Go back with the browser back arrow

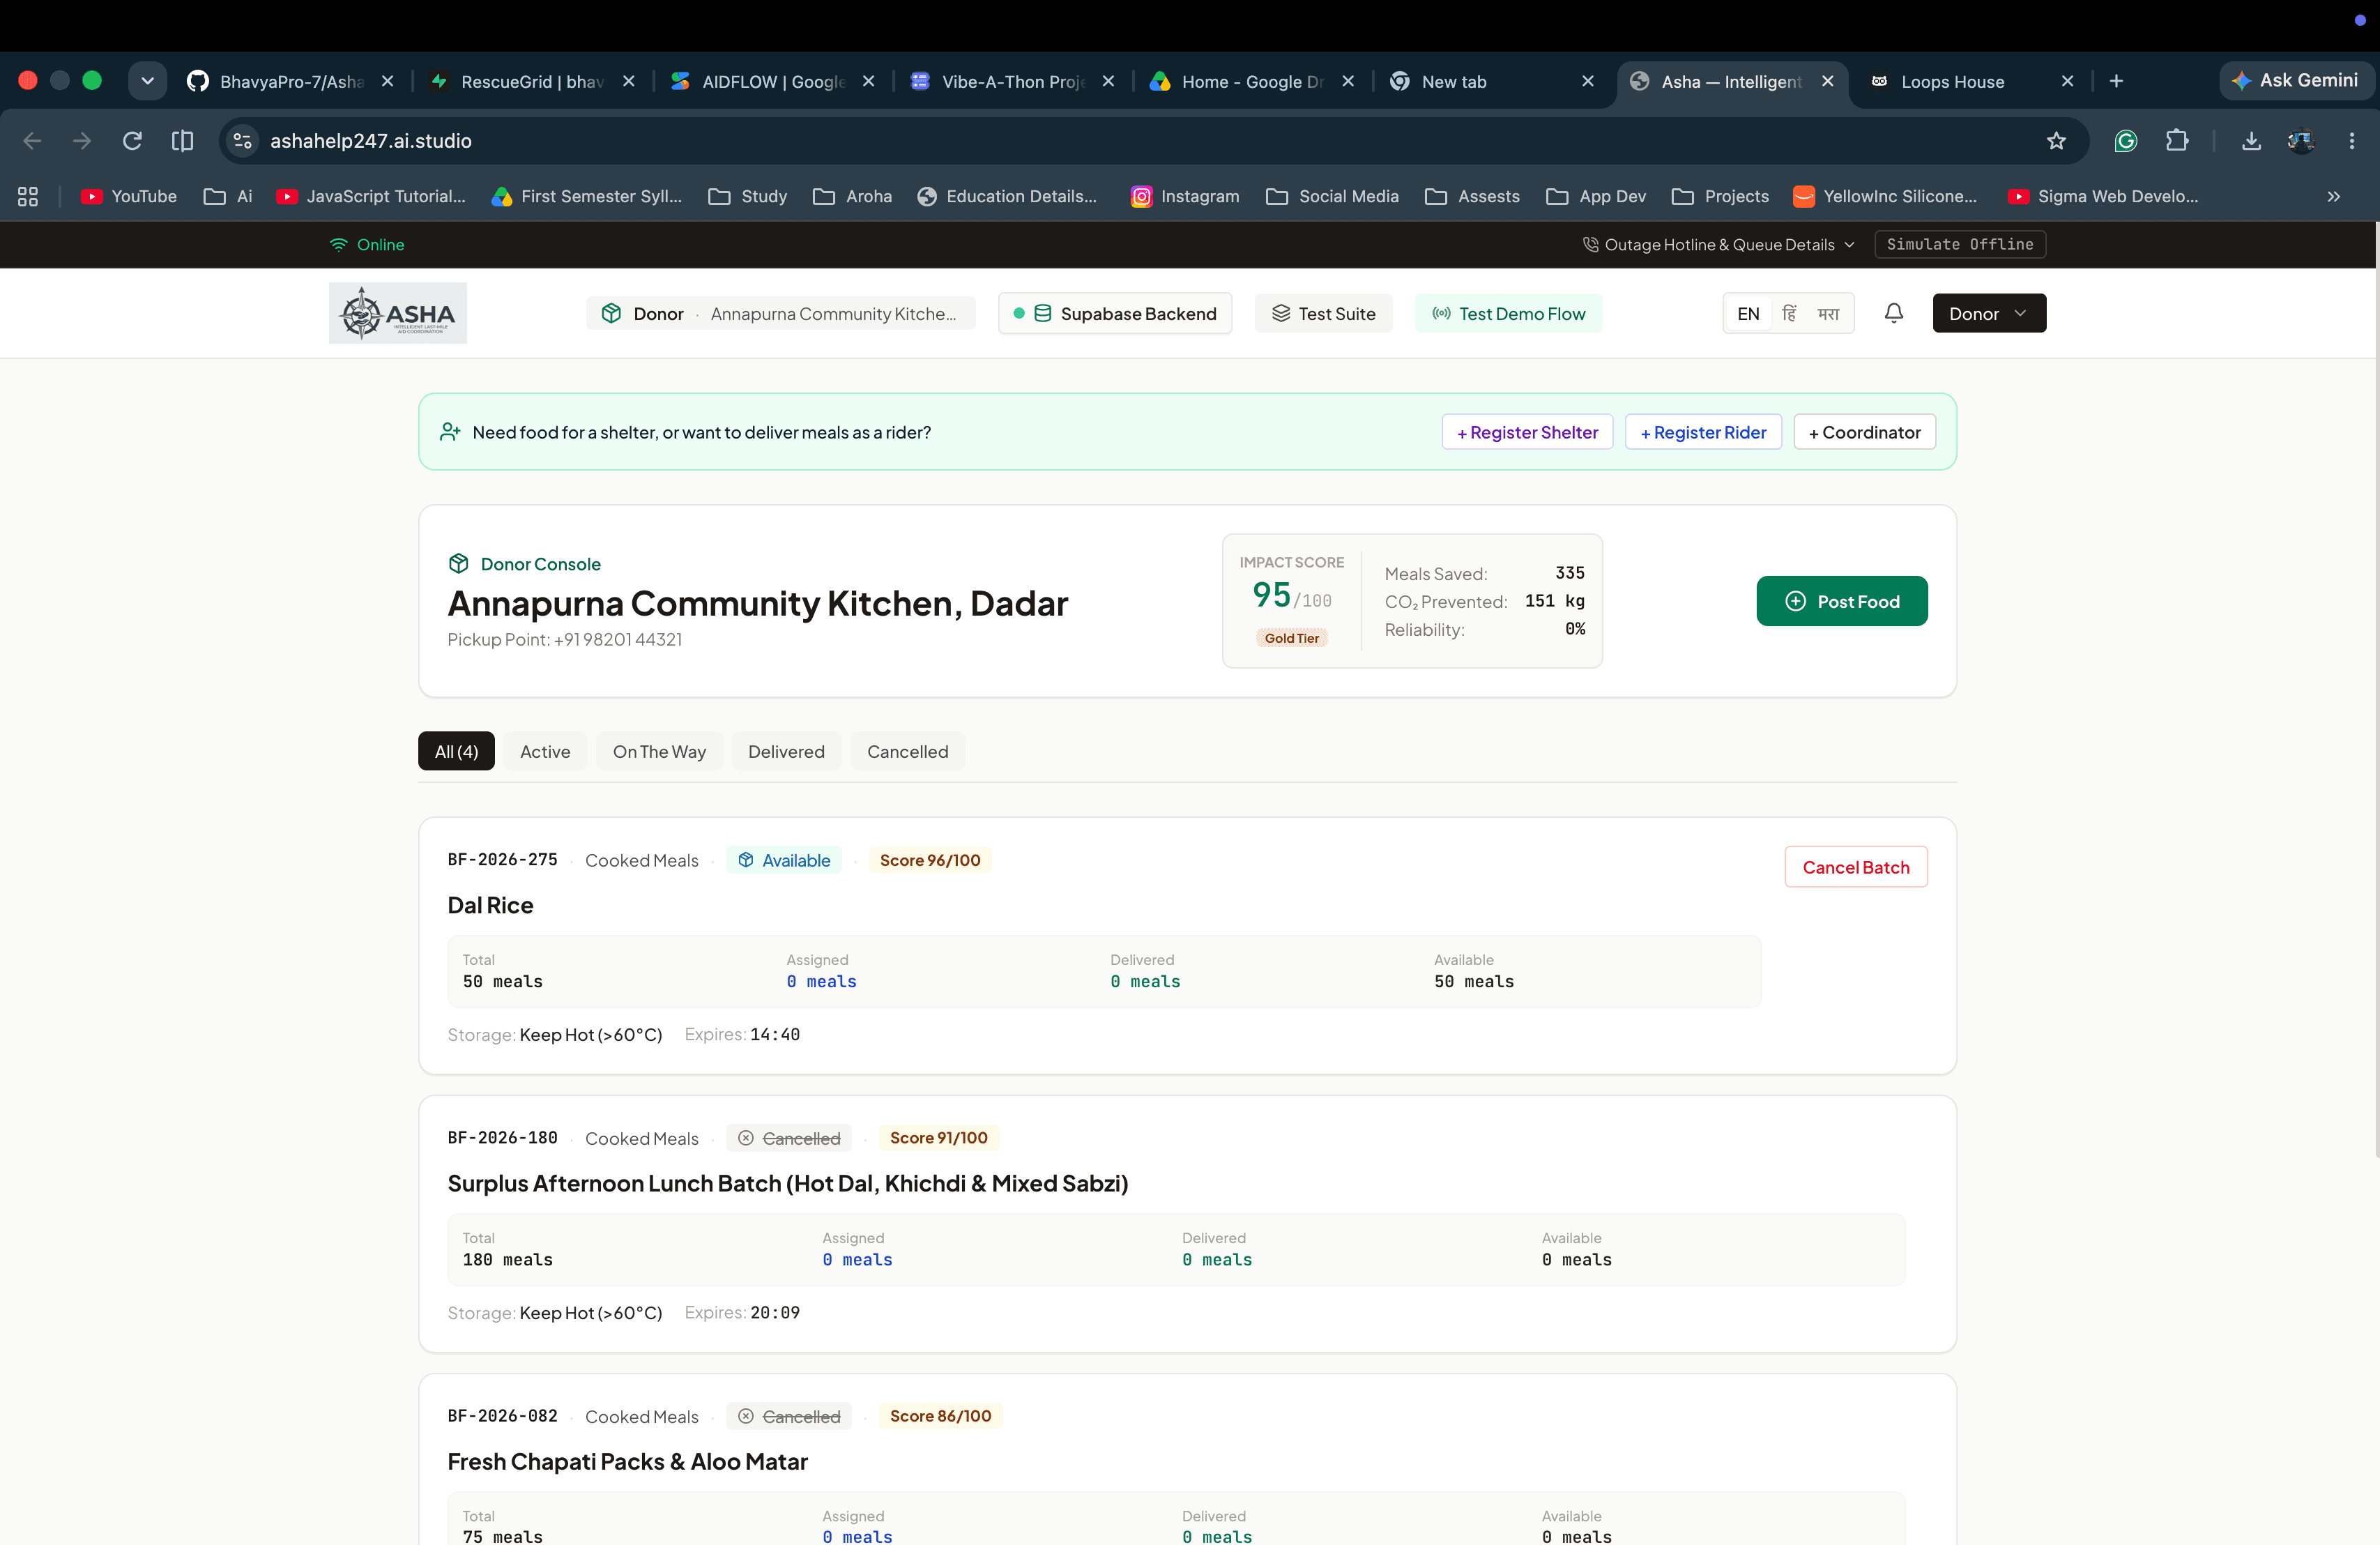coord(32,141)
